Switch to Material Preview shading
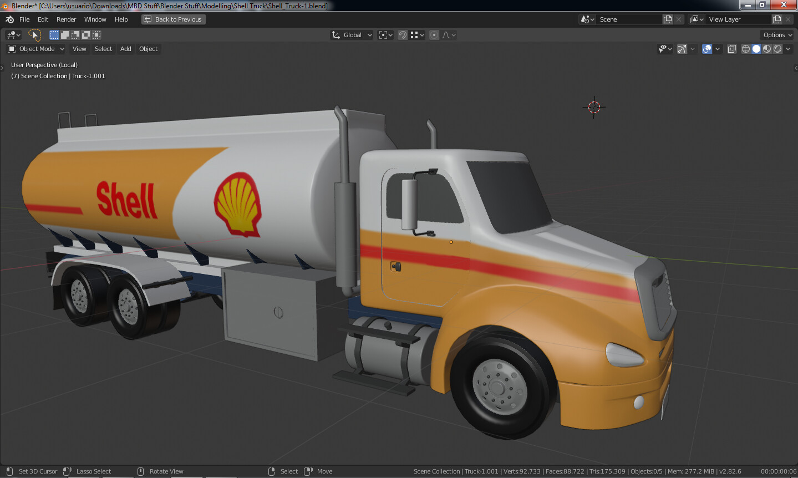Image resolution: width=798 pixels, height=478 pixels. (767, 49)
